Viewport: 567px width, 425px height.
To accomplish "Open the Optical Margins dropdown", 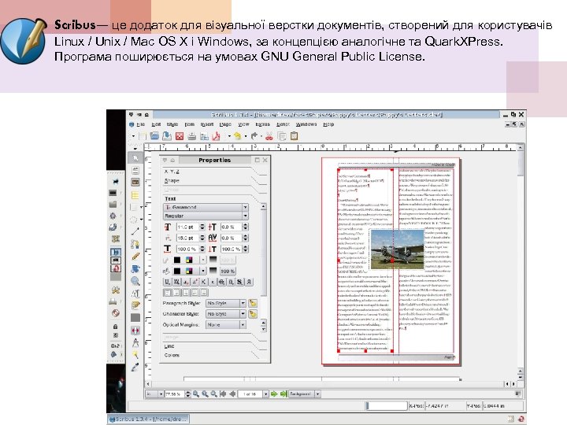I will pyautogui.click(x=226, y=325).
